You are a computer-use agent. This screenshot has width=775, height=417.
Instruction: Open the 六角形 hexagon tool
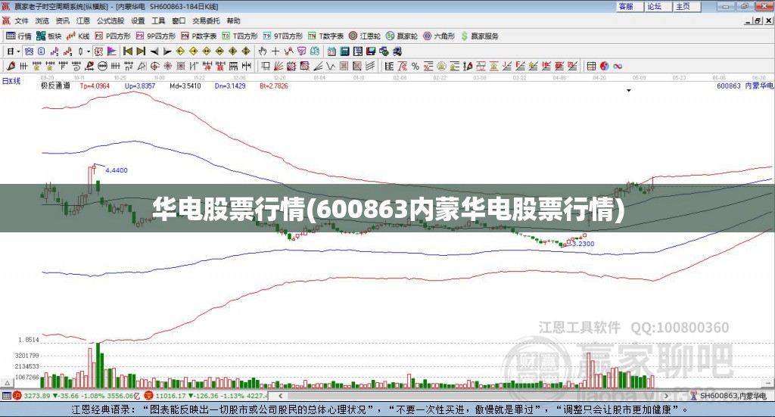pos(439,36)
